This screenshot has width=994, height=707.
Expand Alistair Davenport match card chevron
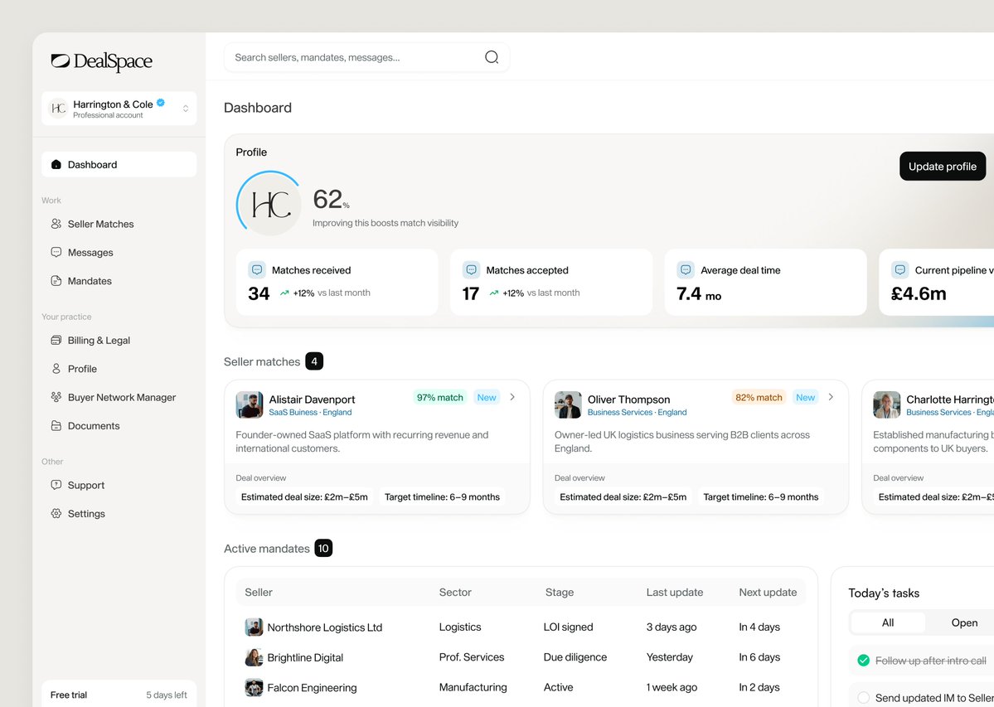[512, 397]
